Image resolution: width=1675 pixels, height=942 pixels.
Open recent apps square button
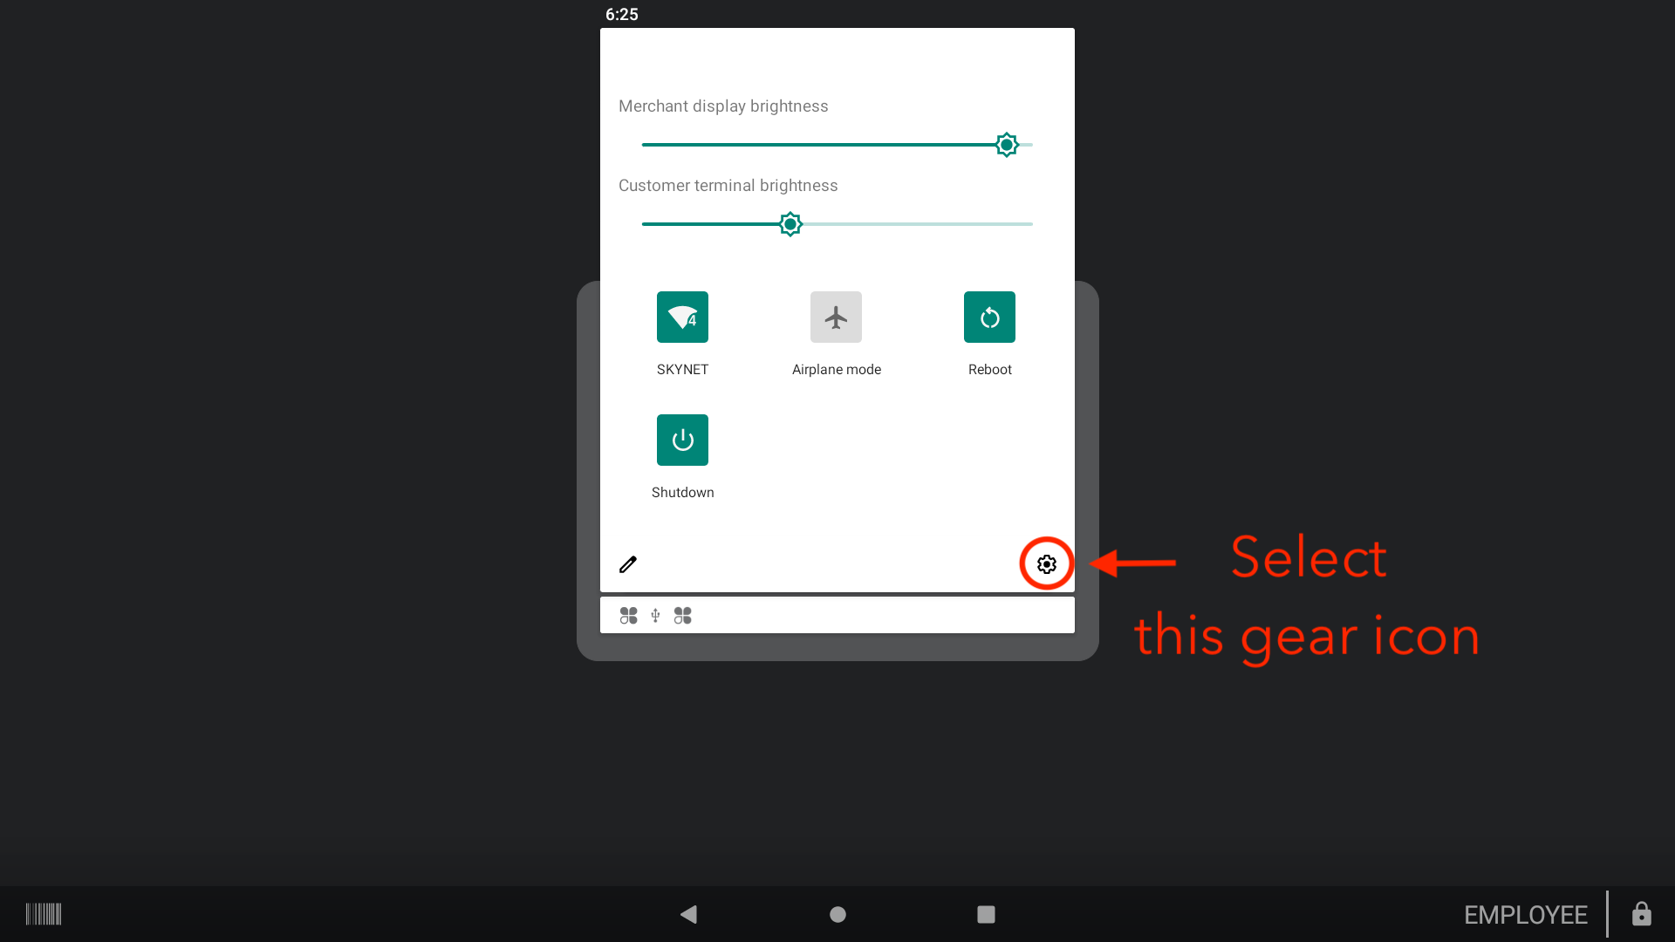point(986,914)
